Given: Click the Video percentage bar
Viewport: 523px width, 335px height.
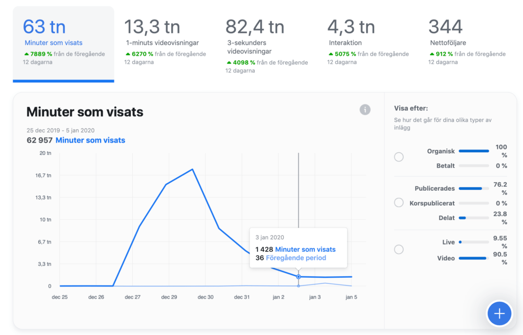Looking at the screenshot, I should pos(473,258).
